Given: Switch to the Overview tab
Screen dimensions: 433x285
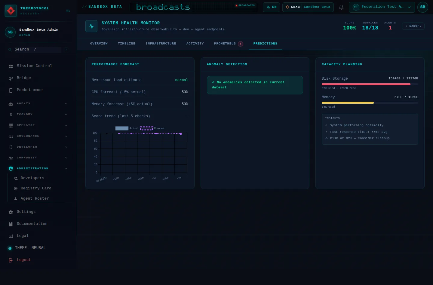Looking at the screenshot, I should (x=99, y=44).
